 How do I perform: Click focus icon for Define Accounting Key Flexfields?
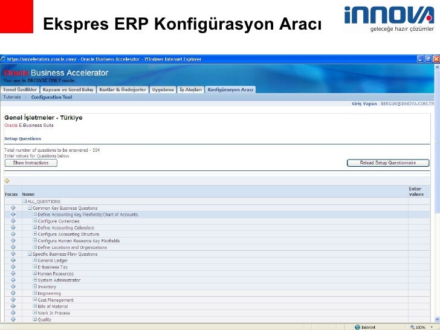(x=13, y=215)
